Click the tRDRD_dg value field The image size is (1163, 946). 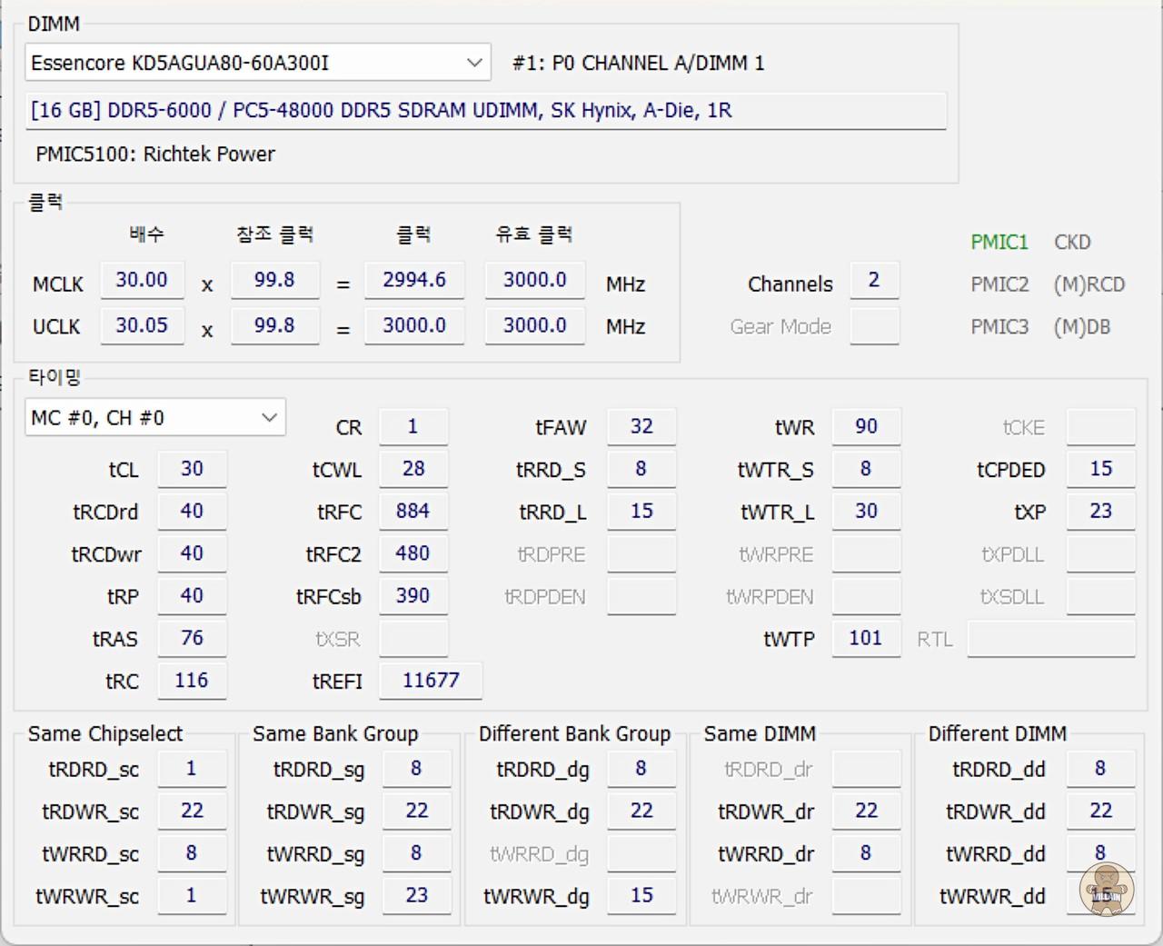tap(641, 770)
